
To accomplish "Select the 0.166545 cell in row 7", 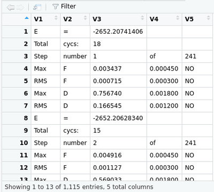I will (118, 106).
